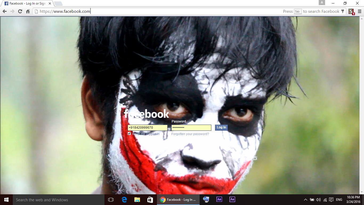Screen dimensions: 364x205
Task: Launch Microsoft Edge from taskbar
Action: tap(124, 200)
